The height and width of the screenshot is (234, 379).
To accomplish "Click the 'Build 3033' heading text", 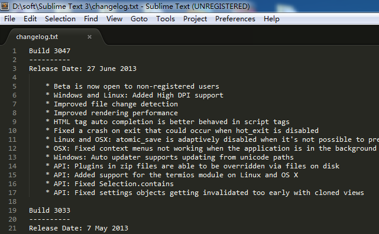I will [50, 210].
